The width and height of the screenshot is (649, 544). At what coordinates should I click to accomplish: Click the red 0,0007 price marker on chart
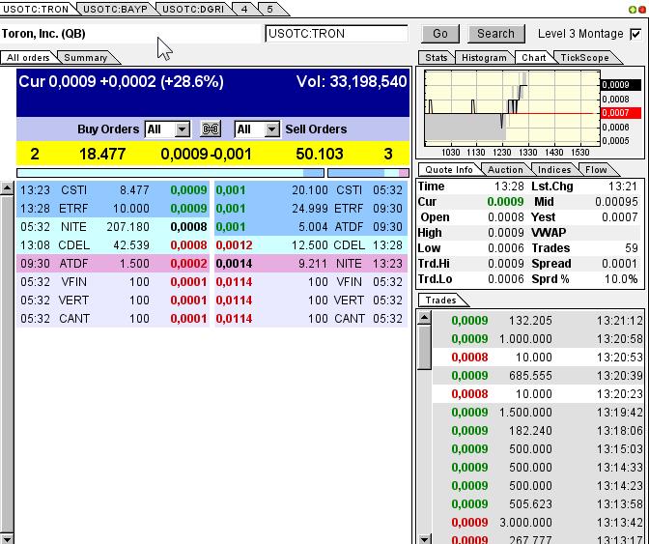(621, 113)
